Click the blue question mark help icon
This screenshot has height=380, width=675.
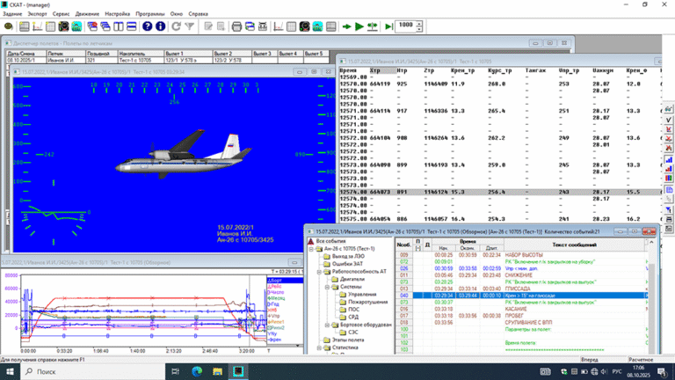148,26
